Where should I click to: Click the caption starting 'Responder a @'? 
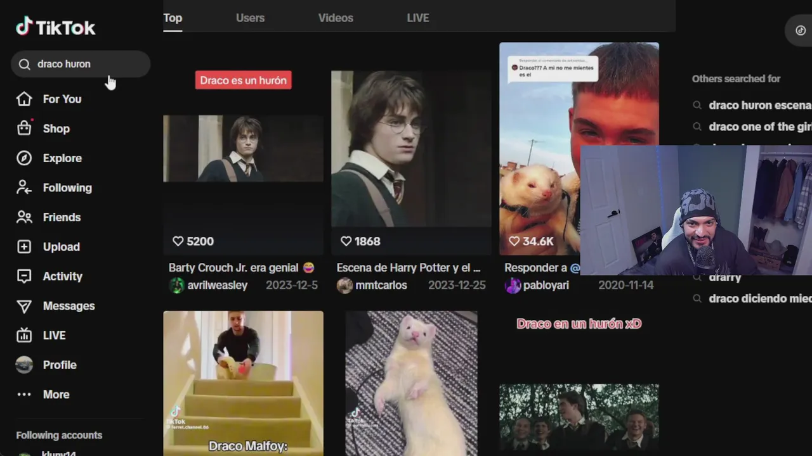pos(542,268)
